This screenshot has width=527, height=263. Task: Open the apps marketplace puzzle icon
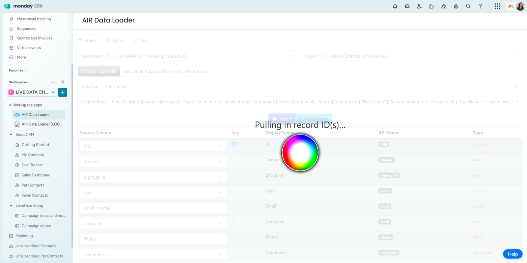[x=431, y=6]
